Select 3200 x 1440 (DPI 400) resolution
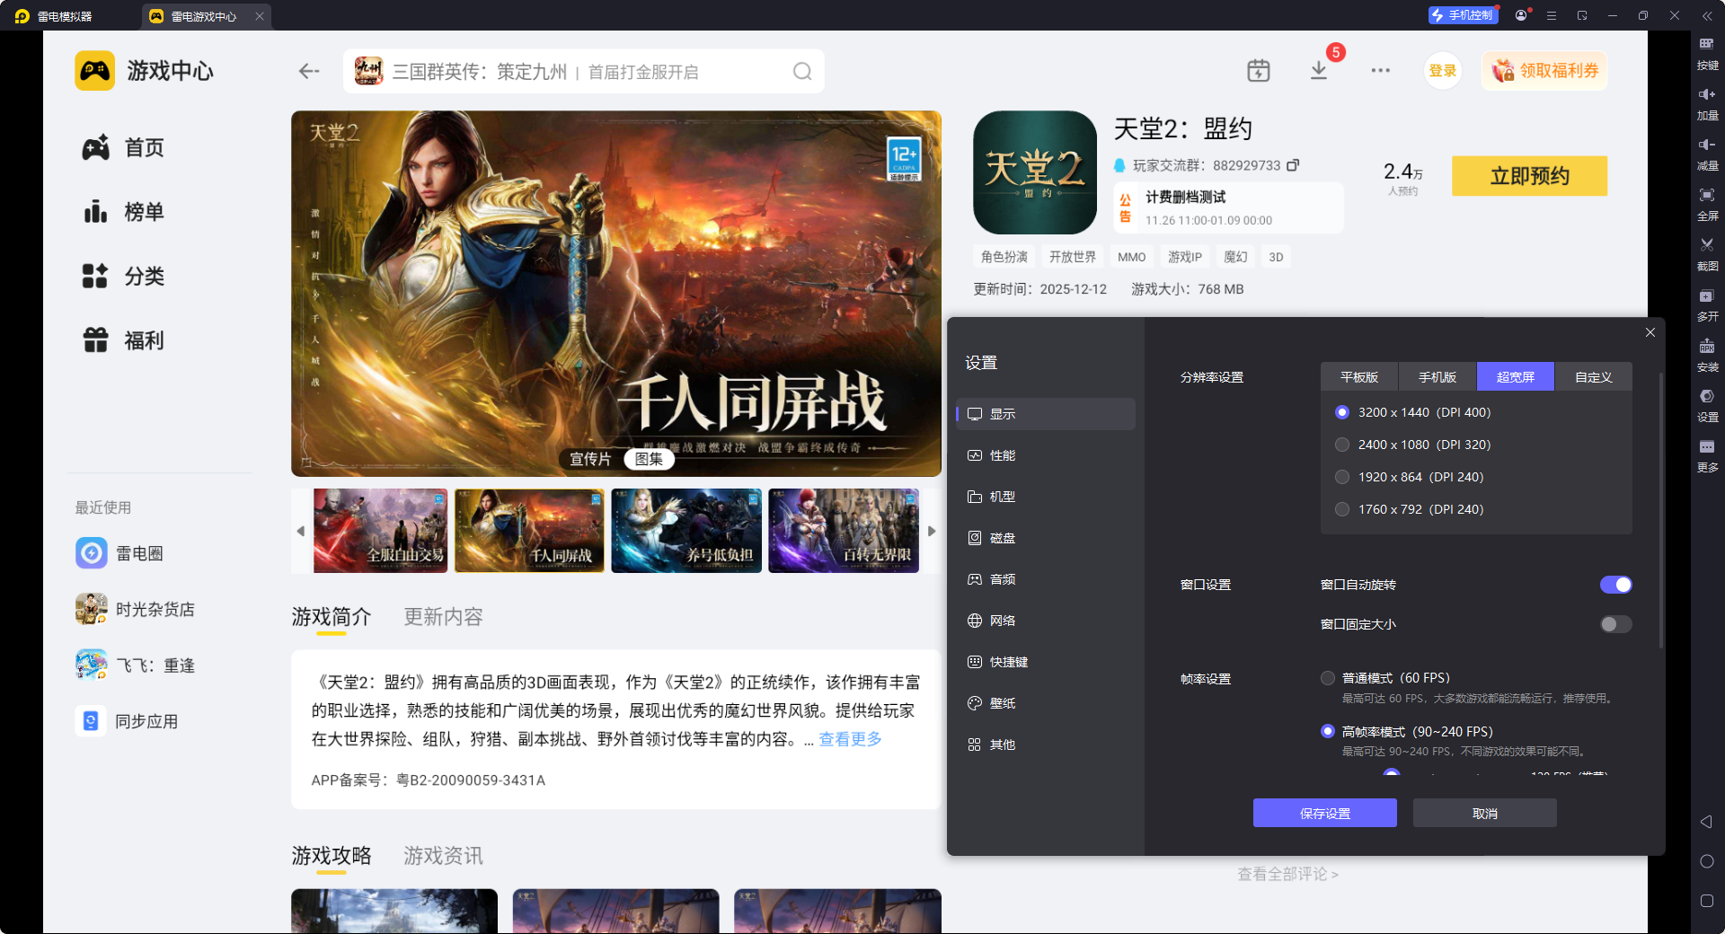 tap(1413, 412)
